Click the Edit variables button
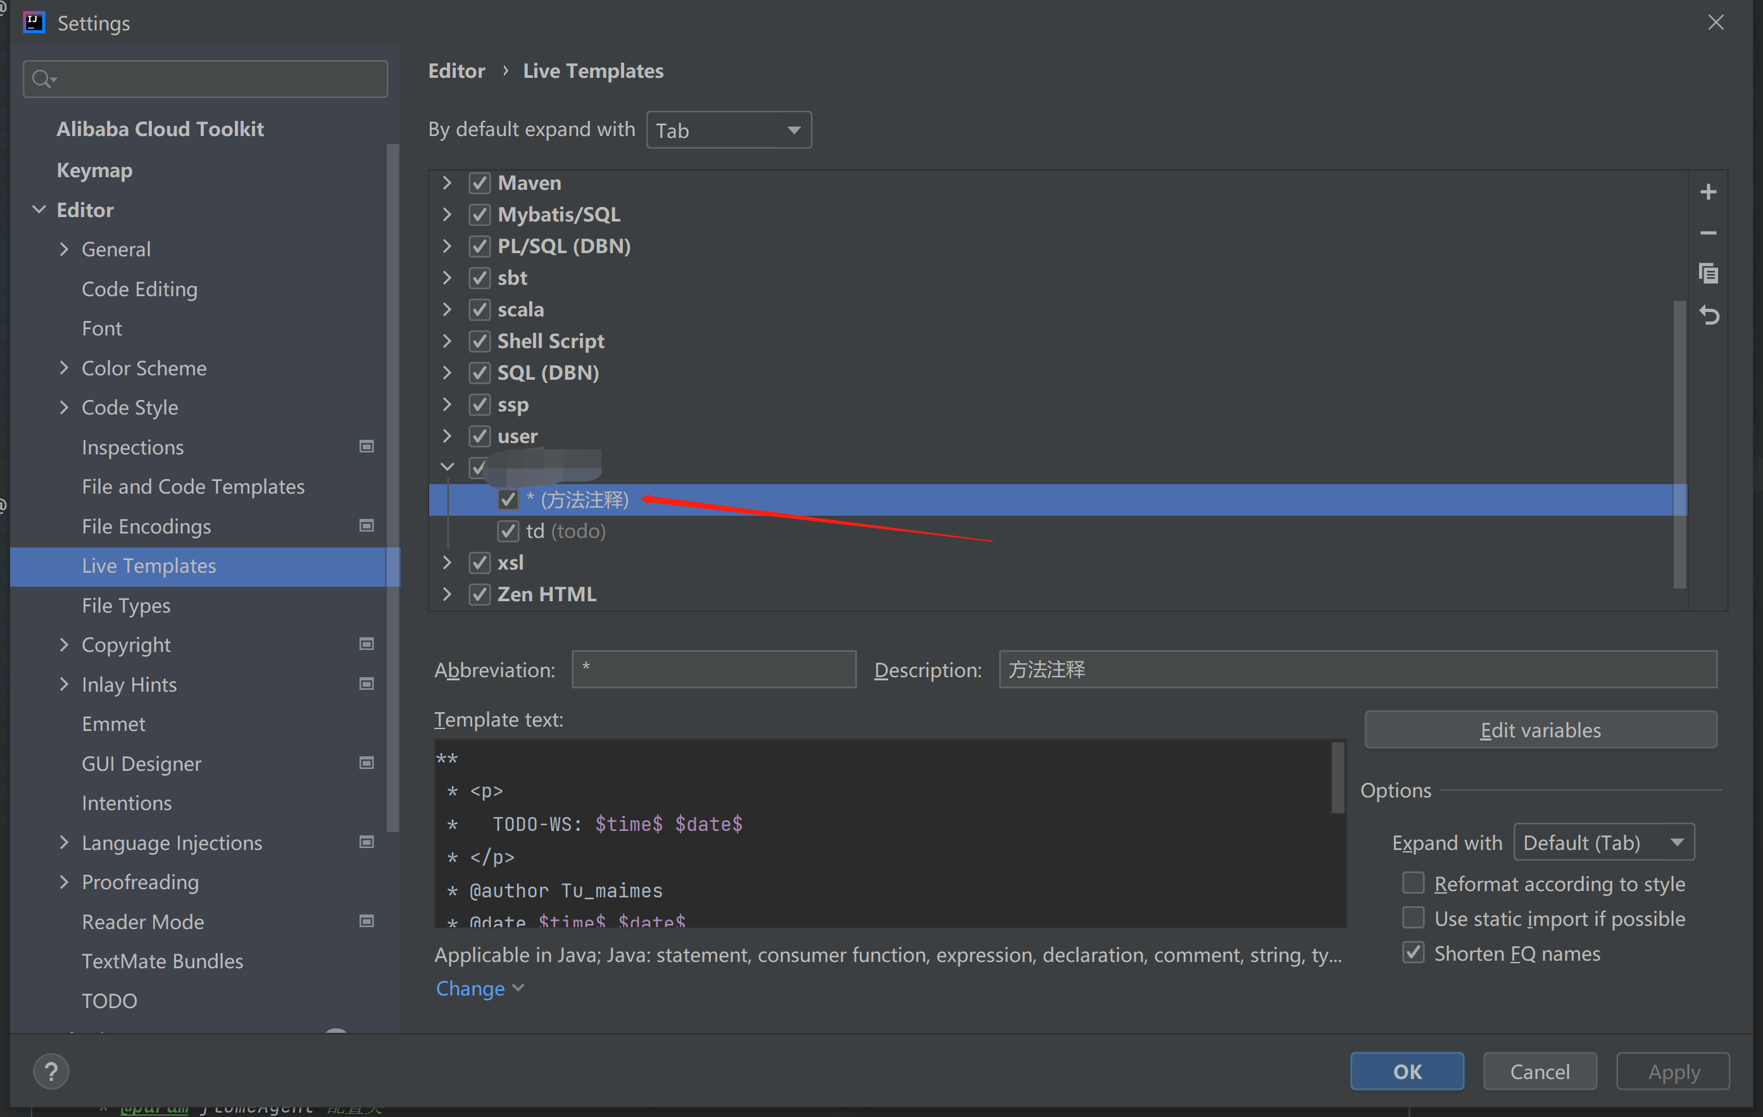Viewport: 1763px width, 1117px height. 1540,729
